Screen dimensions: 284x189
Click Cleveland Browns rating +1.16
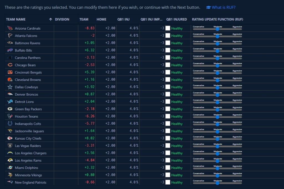[x=90, y=80]
